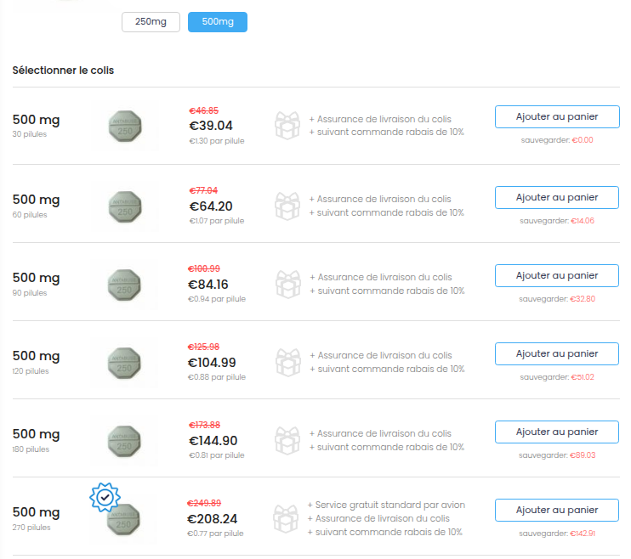Add the 60 pilules package to cart
This screenshot has height=559, width=631.
click(557, 197)
